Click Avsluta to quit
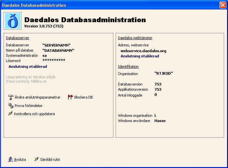The width and height of the screenshot is (228, 168). pos(20,160)
